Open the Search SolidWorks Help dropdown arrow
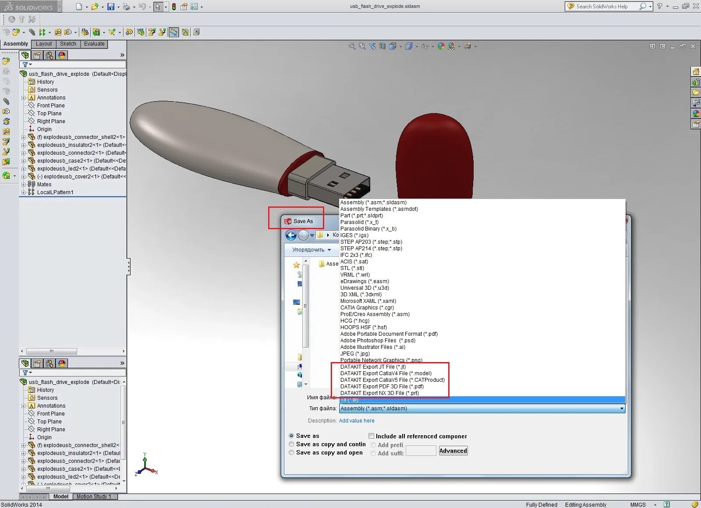The height and width of the screenshot is (508, 701). pyautogui.click(x=651, y=7)
